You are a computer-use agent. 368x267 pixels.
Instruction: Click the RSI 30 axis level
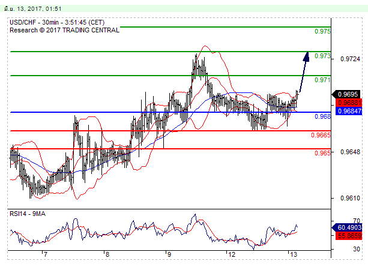[x=357, y=249]
